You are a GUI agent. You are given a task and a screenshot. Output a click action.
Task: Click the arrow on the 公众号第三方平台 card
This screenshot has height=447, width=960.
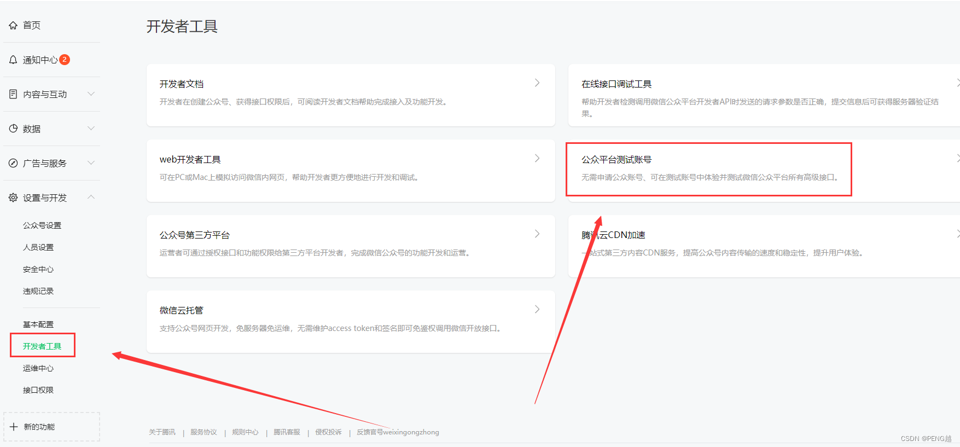click(537, 234)
